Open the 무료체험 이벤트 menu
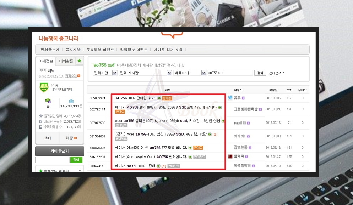 tap(100, 50)
